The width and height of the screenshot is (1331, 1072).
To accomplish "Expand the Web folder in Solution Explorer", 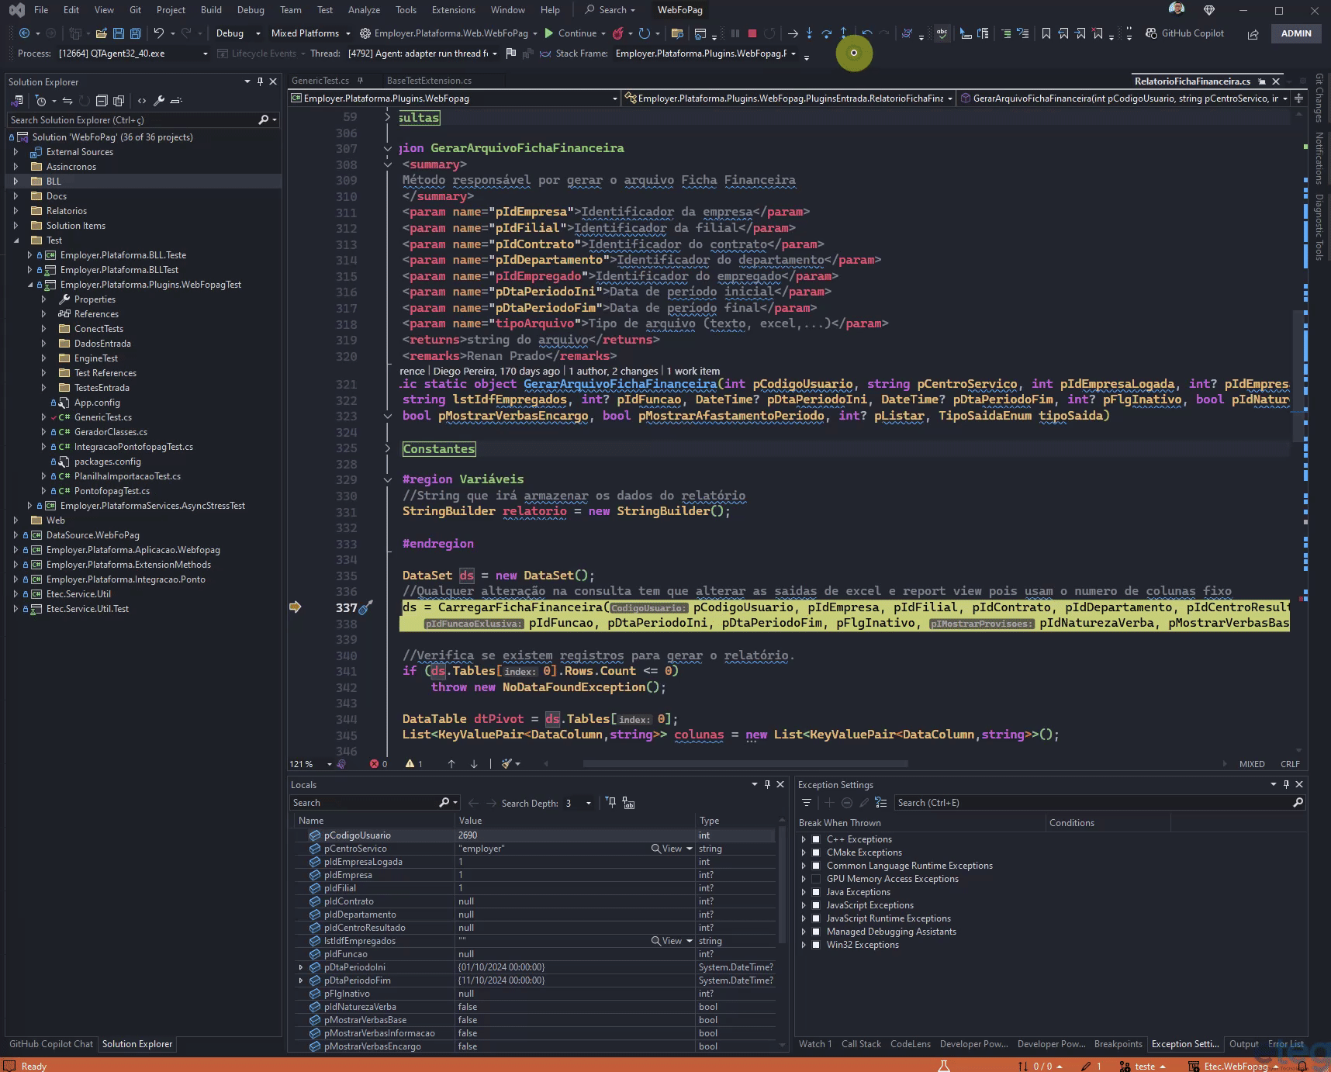I will coord(16,520).
